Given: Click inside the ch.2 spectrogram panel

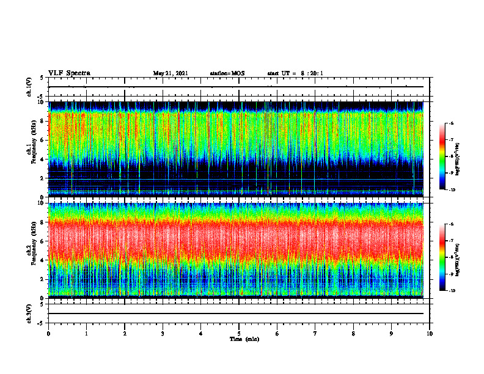Looking at the screenshot, I should (x=236, y=251).
